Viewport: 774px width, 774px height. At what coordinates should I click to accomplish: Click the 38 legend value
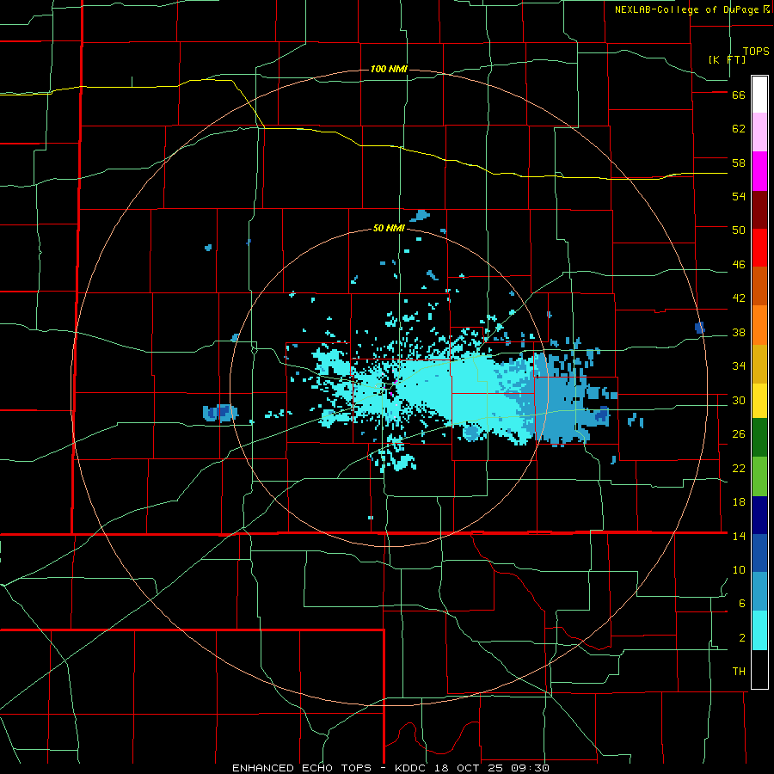[x=739, y=332]
